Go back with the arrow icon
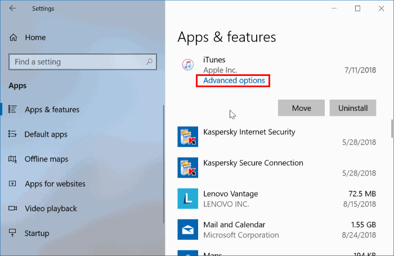This screenshot has width=394, height=256. [x=12, y=8]
